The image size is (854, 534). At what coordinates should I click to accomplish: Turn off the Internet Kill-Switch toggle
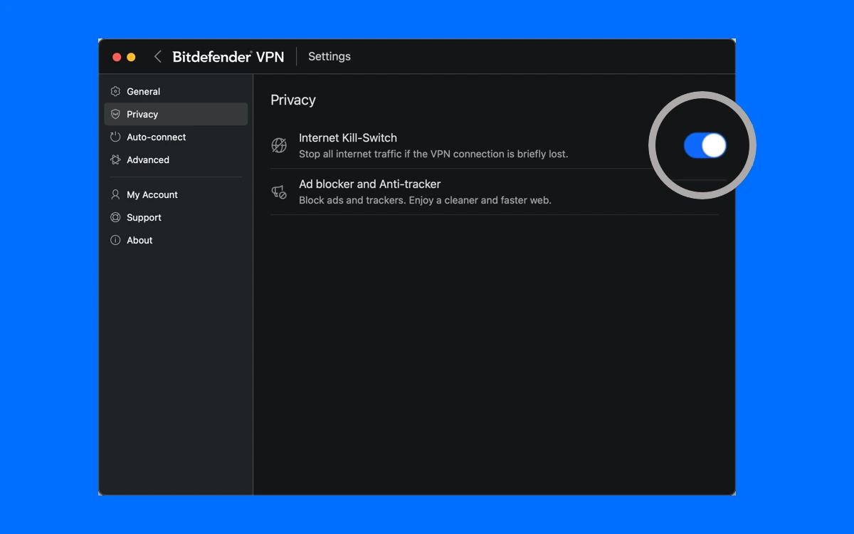pos(705,145)
